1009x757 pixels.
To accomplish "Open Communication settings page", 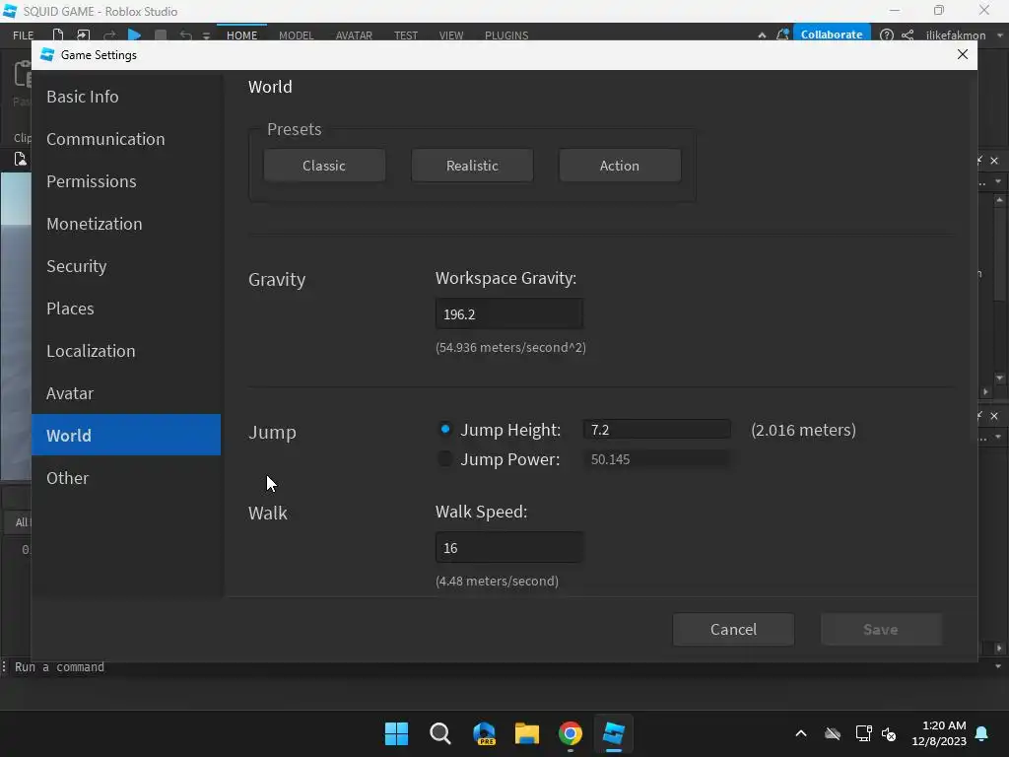I will [126, 139].
